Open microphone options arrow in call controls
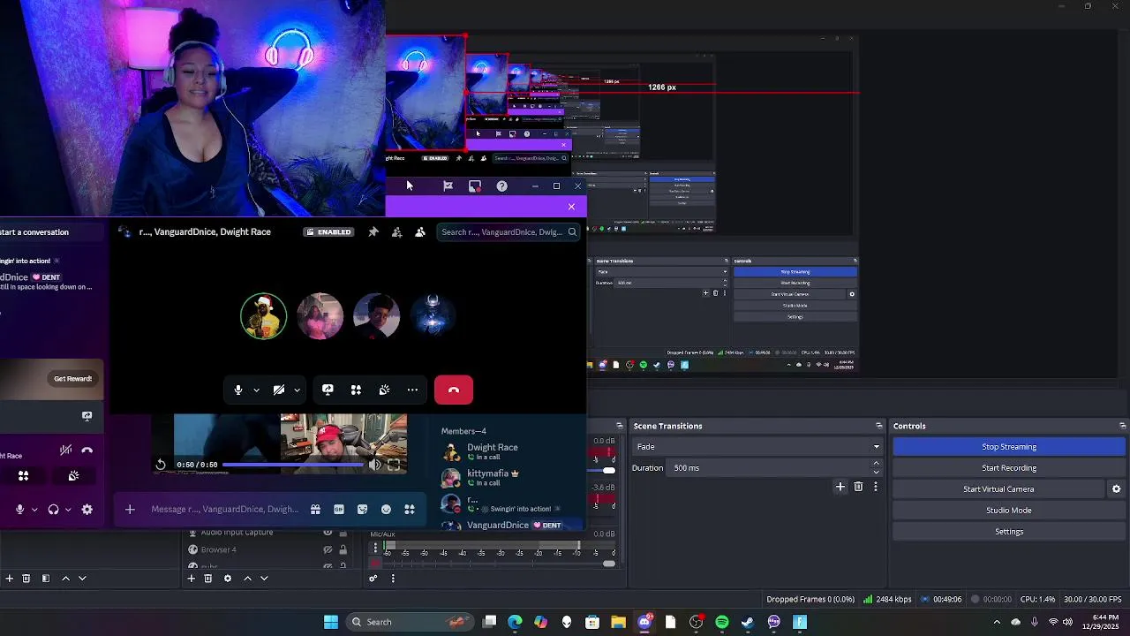The width and height of the screenshot is (1130, 636). click(256, 390)
